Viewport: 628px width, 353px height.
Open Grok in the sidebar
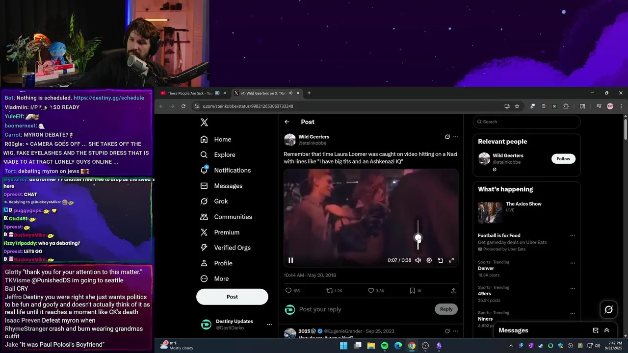(214, 202)
